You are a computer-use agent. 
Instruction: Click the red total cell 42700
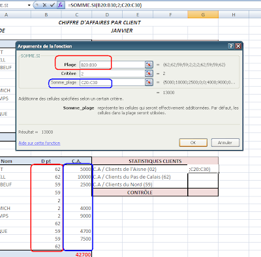click(x=77, y=254)
